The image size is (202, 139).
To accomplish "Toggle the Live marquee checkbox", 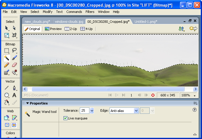I will [x=66, y=118].
